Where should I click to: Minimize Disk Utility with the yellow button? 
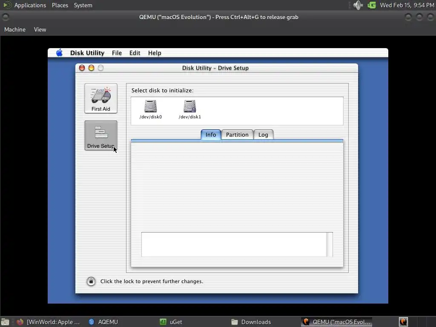(91, 68)
